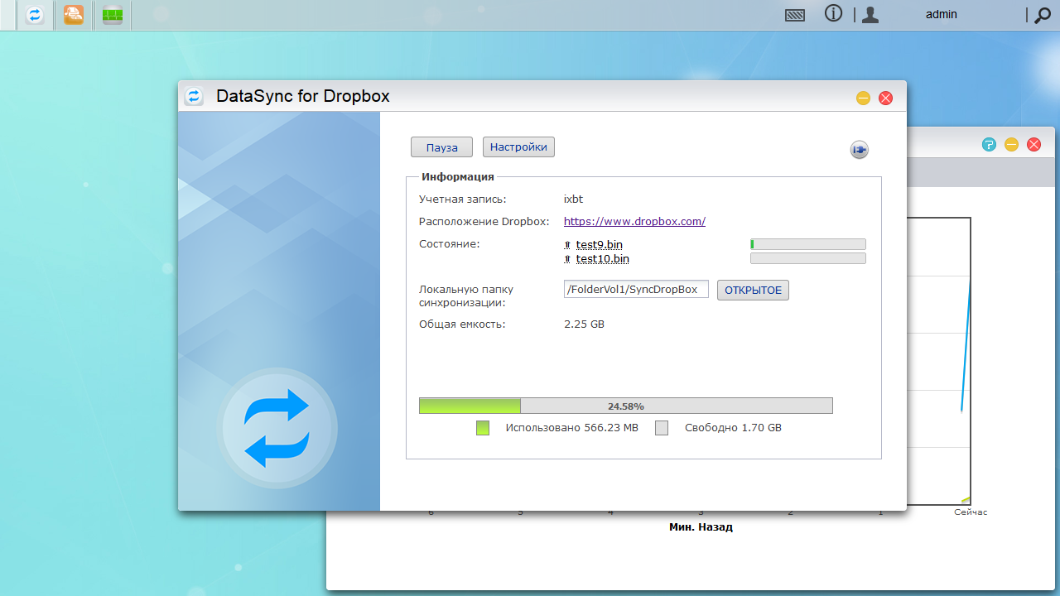Open the green monitor app in taskbar
Image resolution: width=1060 pixels, height=596 pixels.
coord(113,15)
